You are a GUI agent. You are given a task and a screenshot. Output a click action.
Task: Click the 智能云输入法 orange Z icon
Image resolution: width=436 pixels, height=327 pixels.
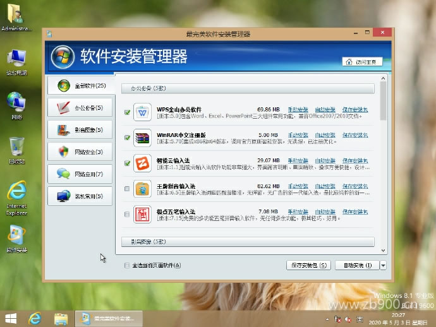(142, 163)
